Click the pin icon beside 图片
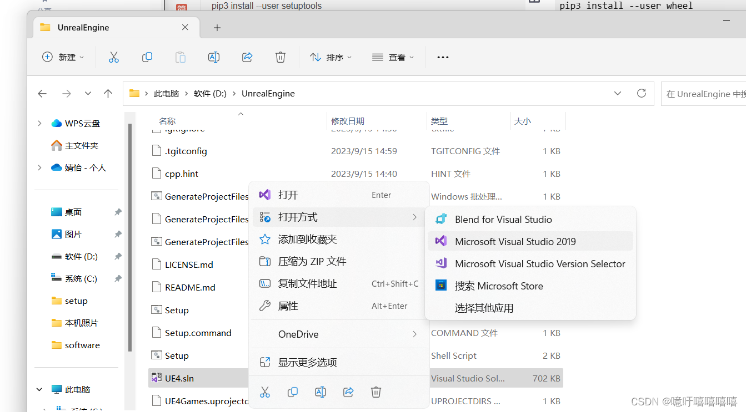 click(x=118, y=235)
